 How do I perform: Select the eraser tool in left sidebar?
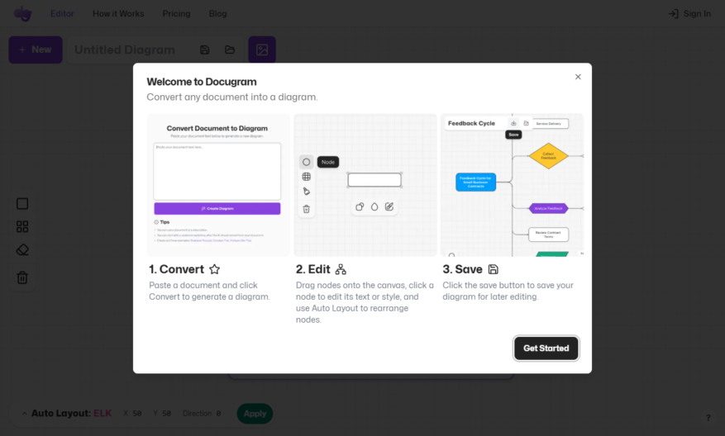point(22,250)
